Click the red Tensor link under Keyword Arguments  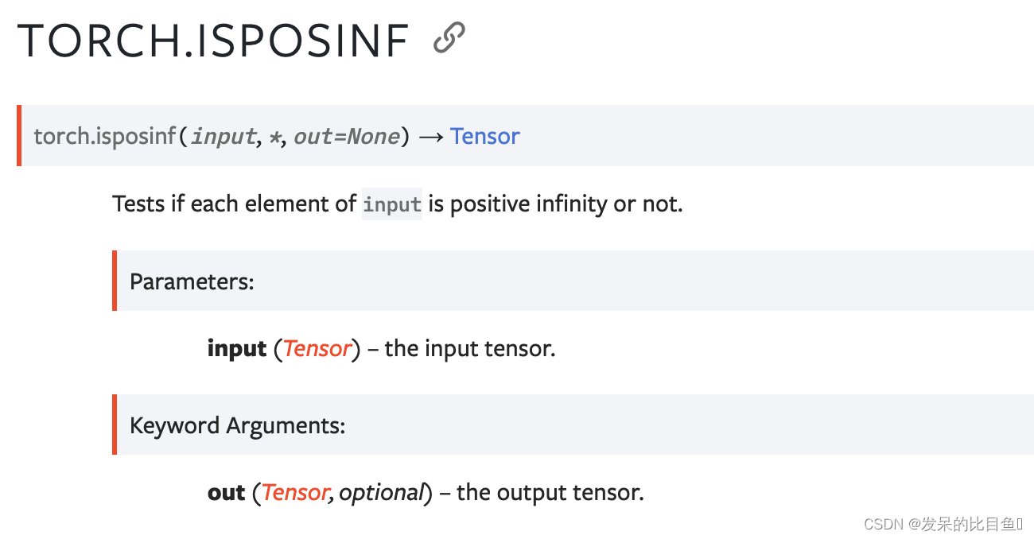point(294,492)
